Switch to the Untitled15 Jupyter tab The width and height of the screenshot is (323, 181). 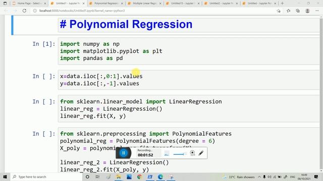(x=183, y=4)
